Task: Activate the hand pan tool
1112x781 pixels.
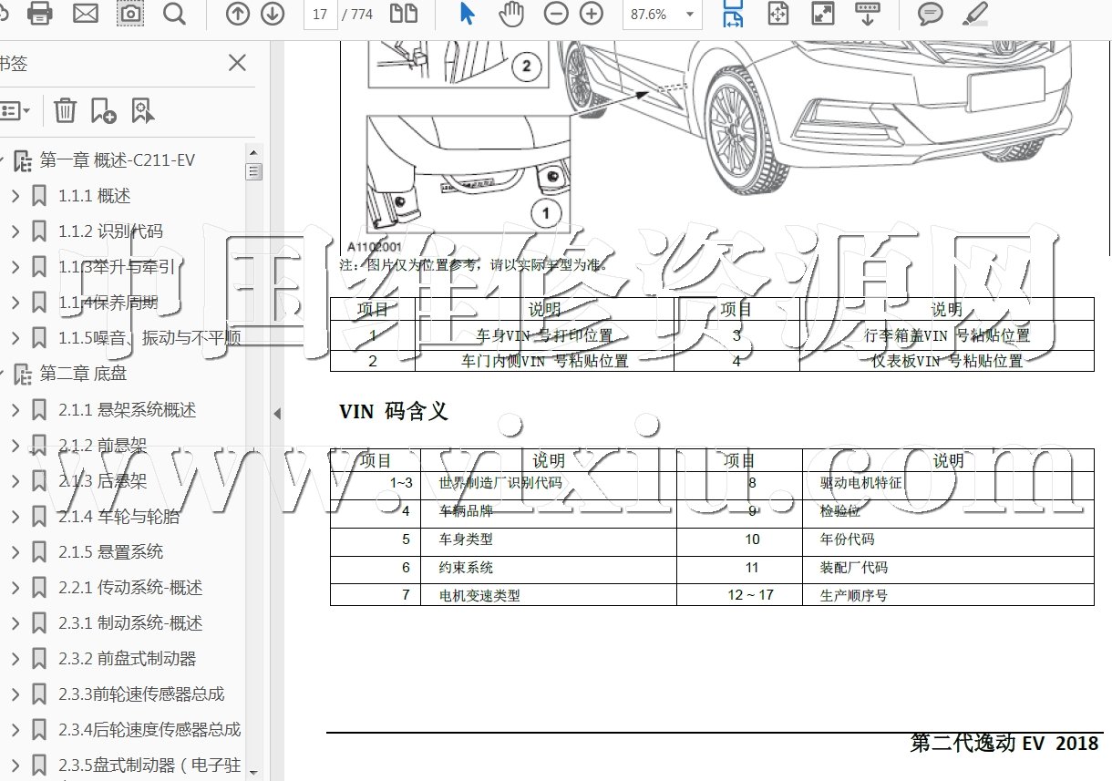Action: (x=511, y=14)
